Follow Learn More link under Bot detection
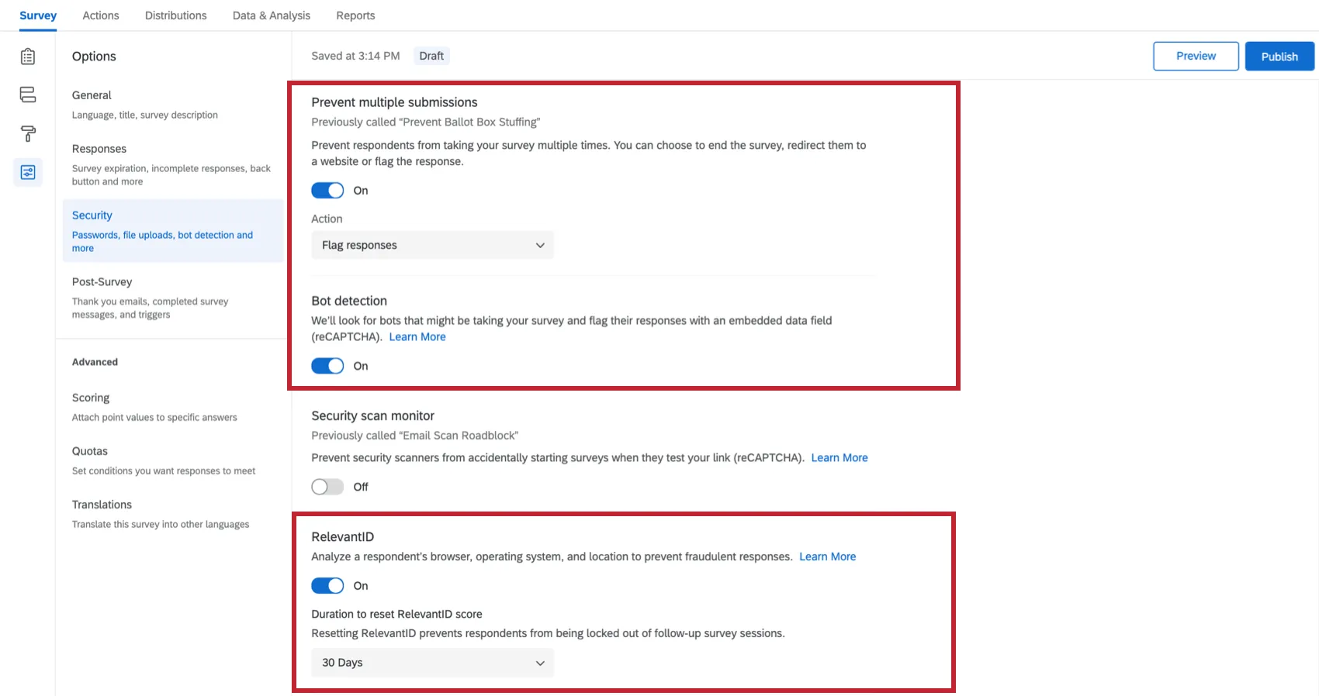This screenshot has height=696, width=1319. point(417,337)
